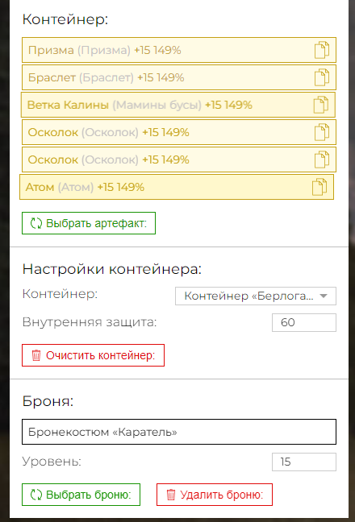Click the trash icon in Удалить броню

(171, 495)
